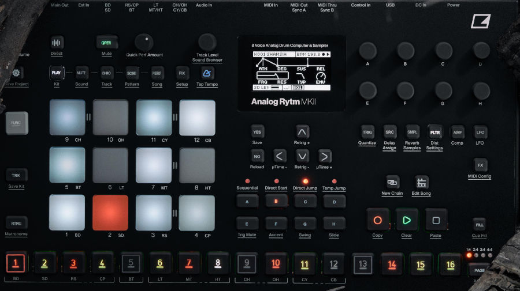
Task: Select bank G Swing button
Action: [x=304, y=224]
